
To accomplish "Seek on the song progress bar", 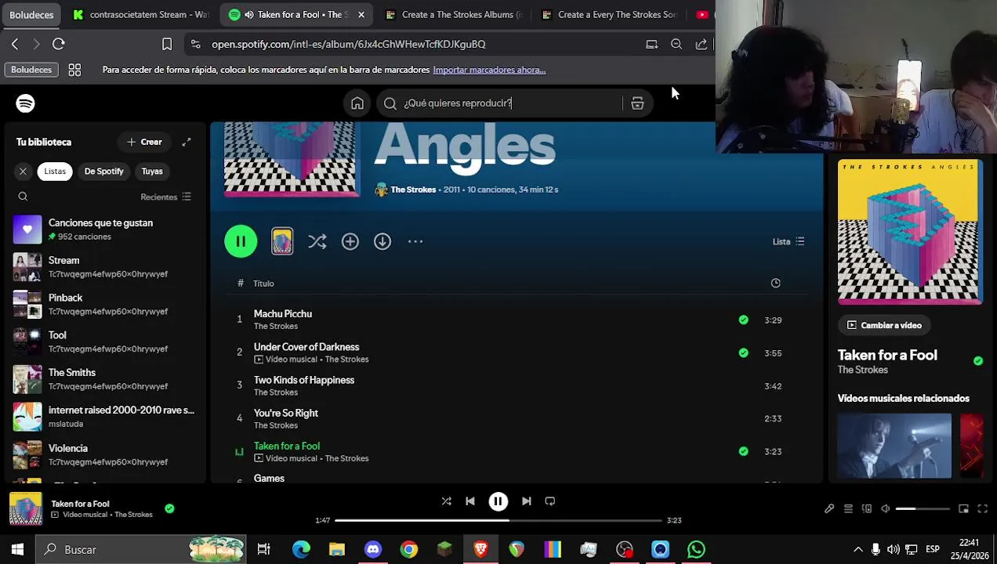I will point(498,520).
